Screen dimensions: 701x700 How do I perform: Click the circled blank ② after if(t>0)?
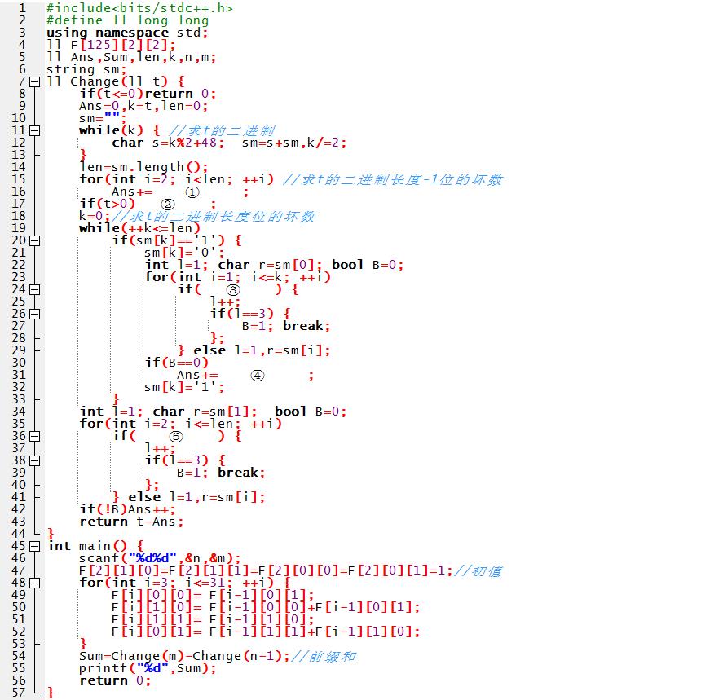168,205
